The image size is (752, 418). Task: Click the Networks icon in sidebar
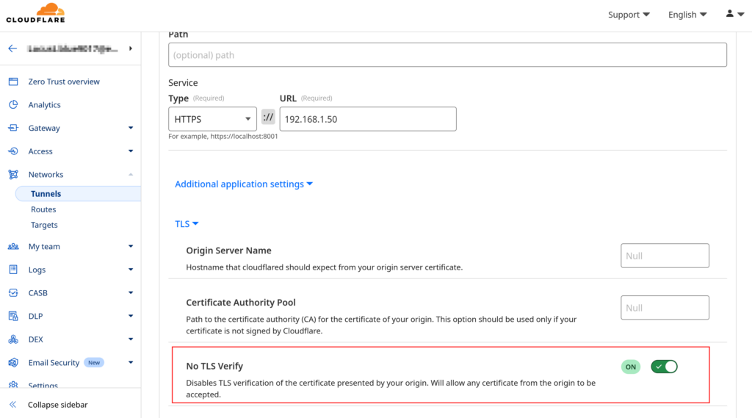tap(13, 174)
